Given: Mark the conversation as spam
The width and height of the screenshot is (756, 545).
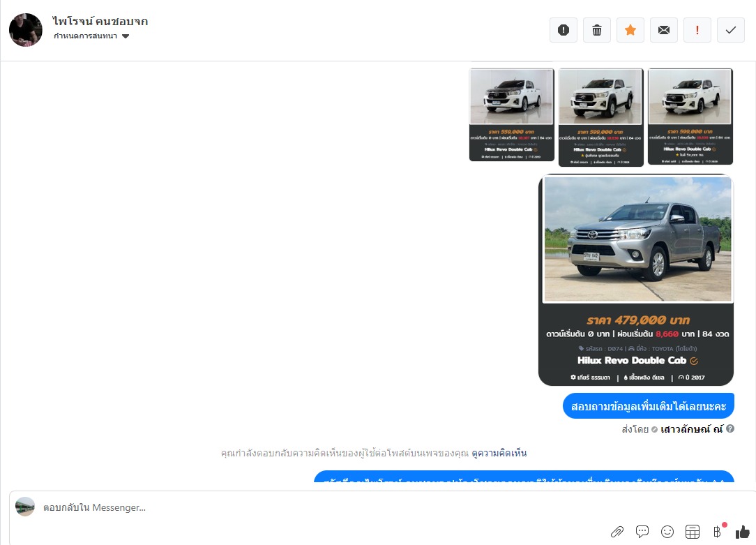Looking at the screenshot, I should pyautogui.click(x=563, y=30).
